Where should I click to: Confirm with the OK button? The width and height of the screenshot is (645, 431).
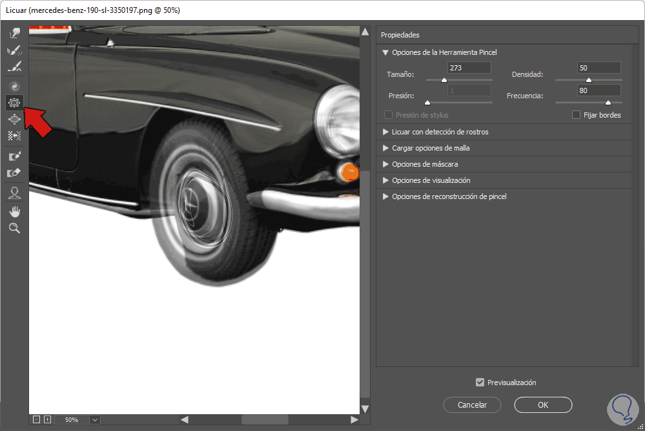[543, 405]
